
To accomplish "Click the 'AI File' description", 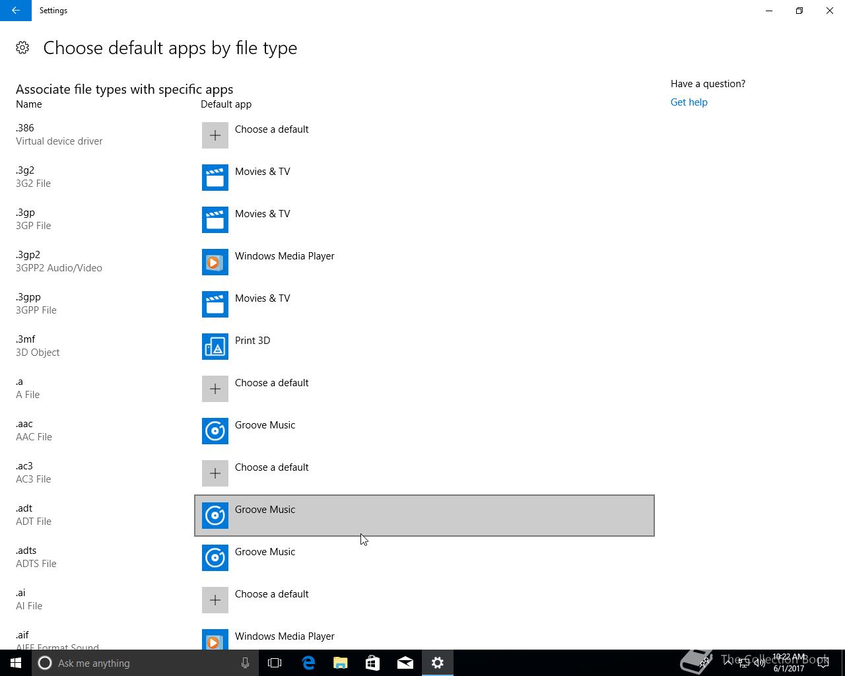I will (29, 606).
